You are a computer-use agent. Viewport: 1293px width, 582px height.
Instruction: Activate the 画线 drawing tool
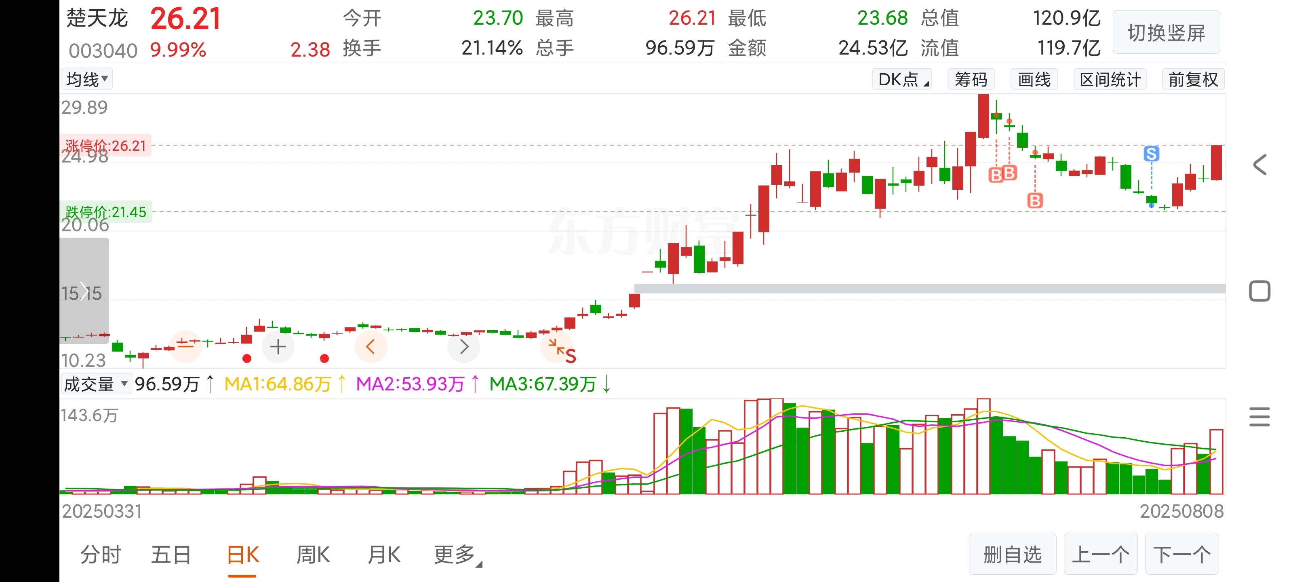point(1034,79)
